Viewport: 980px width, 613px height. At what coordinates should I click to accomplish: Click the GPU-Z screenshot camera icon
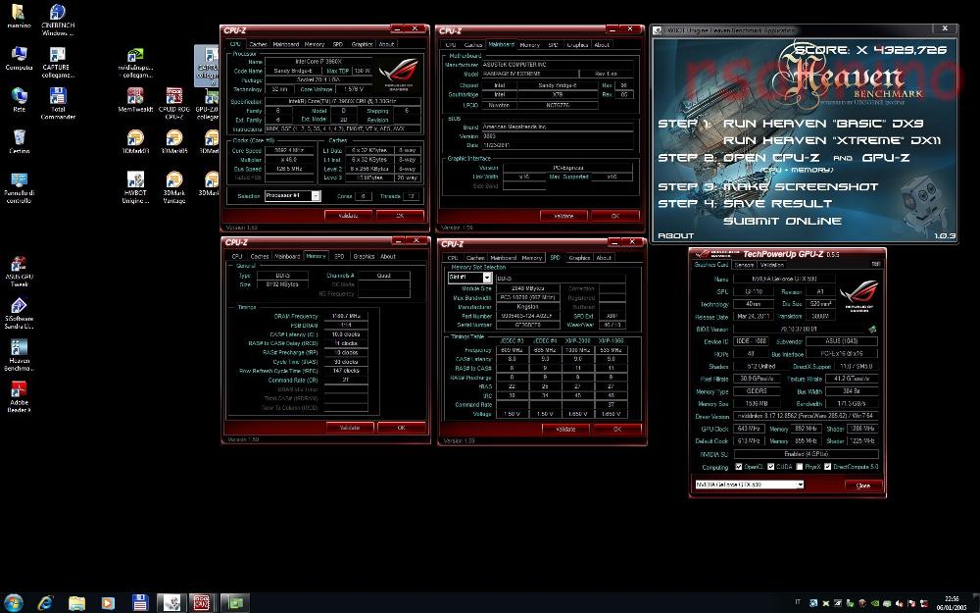pos(875,264)
